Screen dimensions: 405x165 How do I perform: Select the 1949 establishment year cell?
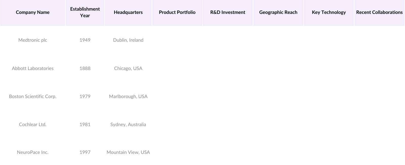click(x=85, y=40)
